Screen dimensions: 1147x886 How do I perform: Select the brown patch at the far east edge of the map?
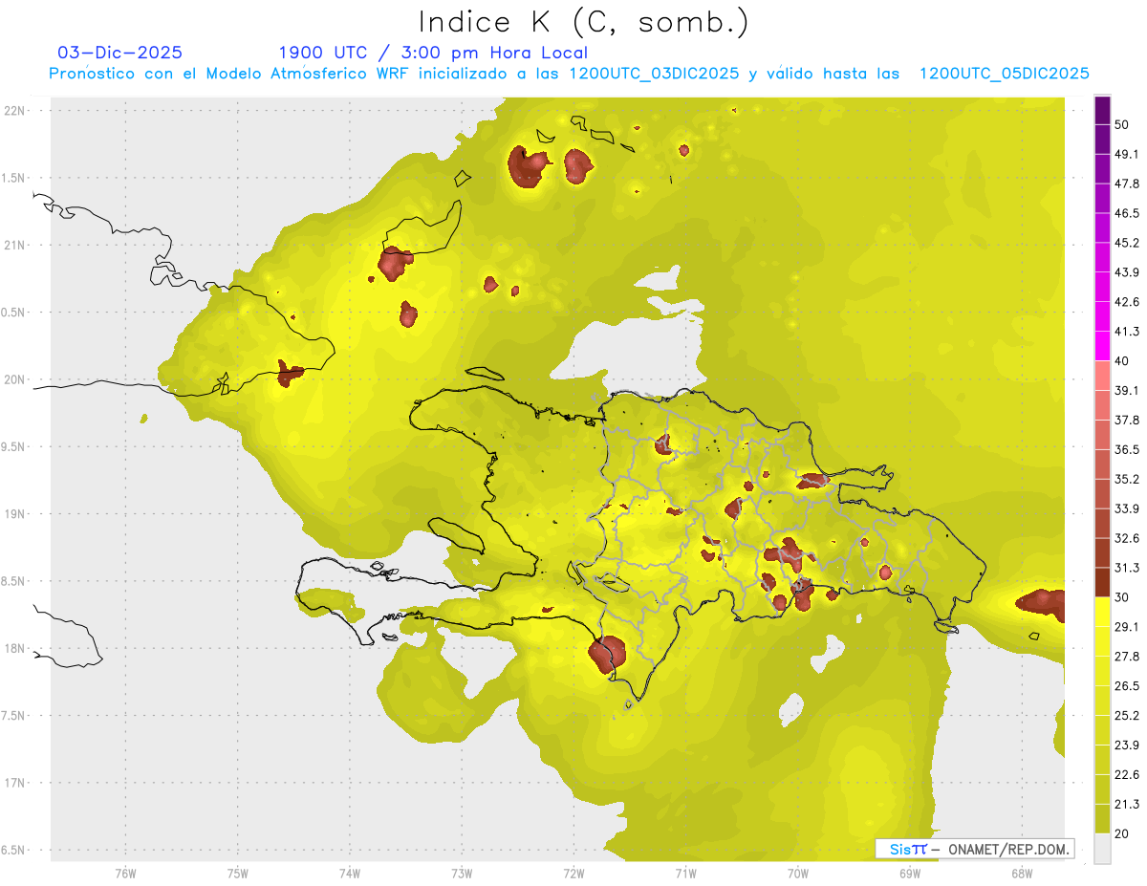coord(1042,603)
